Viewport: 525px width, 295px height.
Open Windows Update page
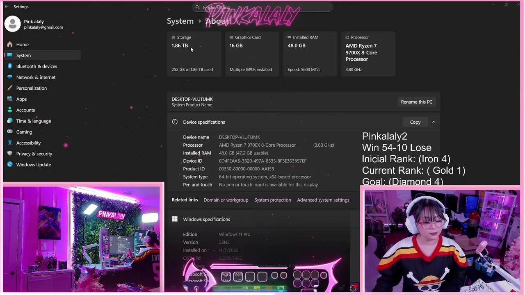point(42,165)
